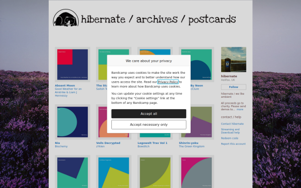Click the Nia album title
The width and height of the screenshot is (301, 188).
click(57, 143)
